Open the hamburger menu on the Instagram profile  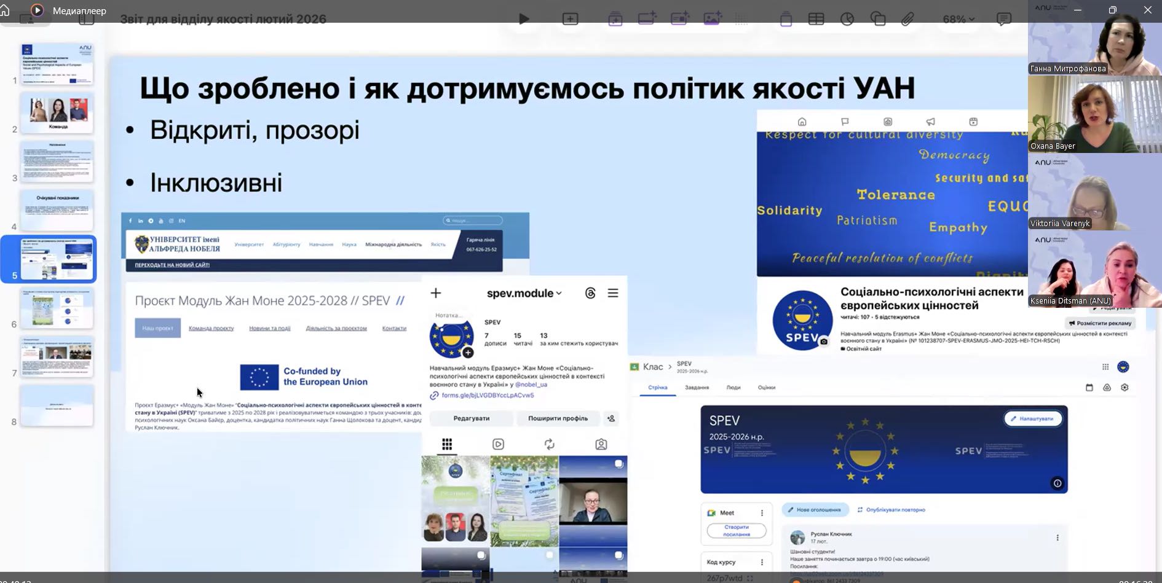[613, 293]
